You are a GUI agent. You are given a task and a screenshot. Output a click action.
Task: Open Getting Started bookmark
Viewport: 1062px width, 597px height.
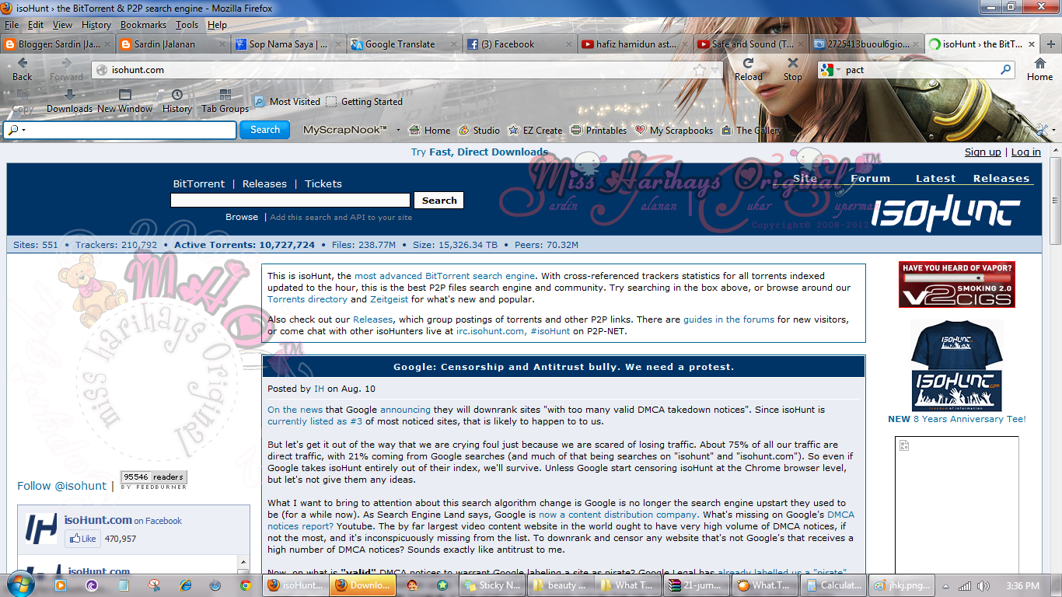tap(364, 102)
